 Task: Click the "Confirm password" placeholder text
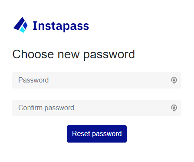[46, 108]
